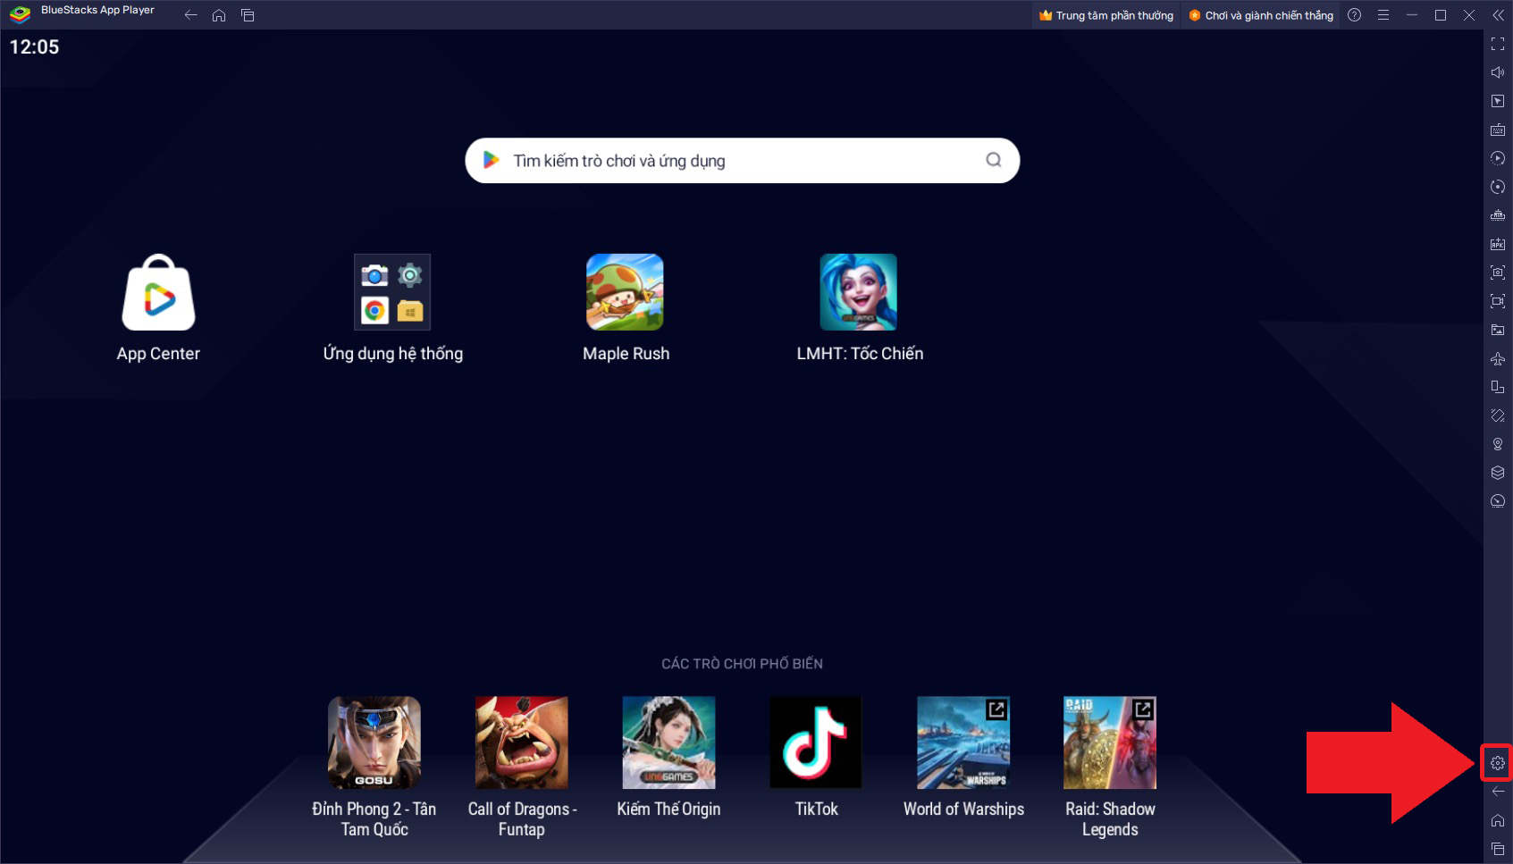Viewport: 1513px width, 864px height.
Task: Collapse the sidebar with double-chevron icon
Action: (x=1498, y=15)
